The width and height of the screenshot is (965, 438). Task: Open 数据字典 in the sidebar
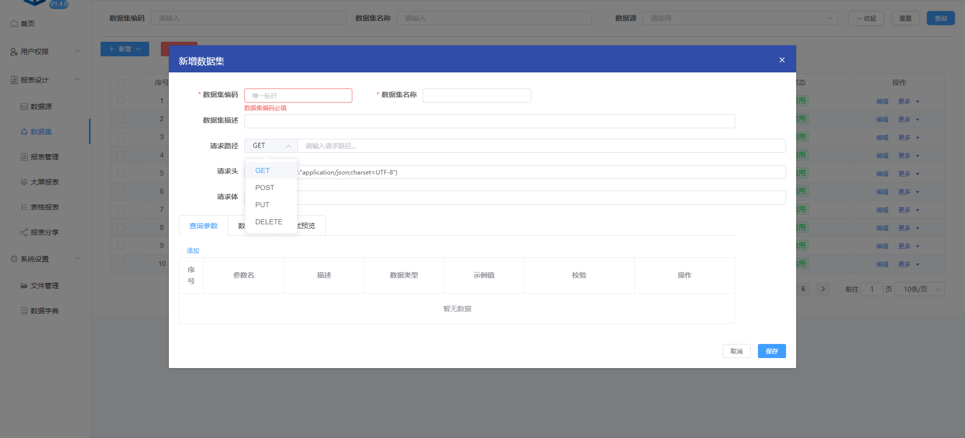pyautogui.click(x=44, y=311)
